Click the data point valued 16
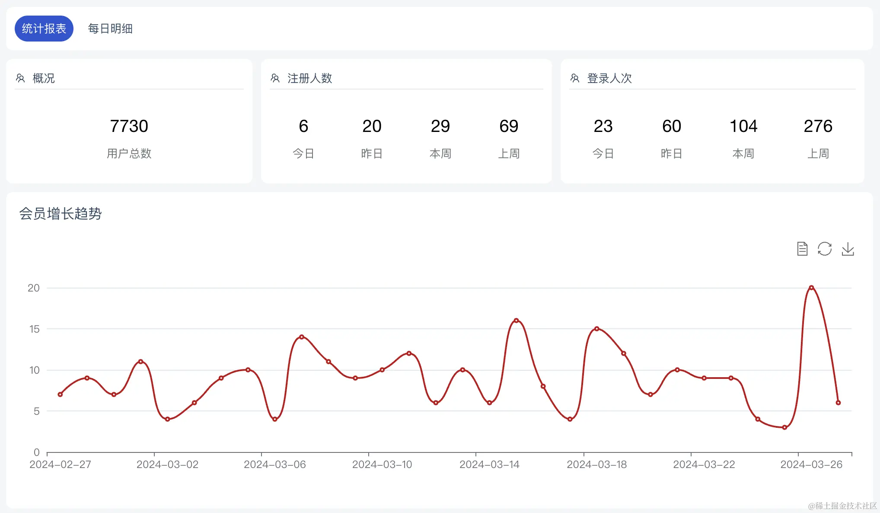This screenshot has width=880, height=513. coord(516,321)
